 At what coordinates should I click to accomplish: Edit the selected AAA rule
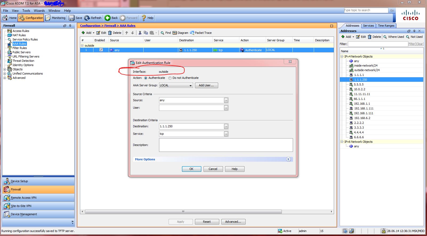click(101, 33)
